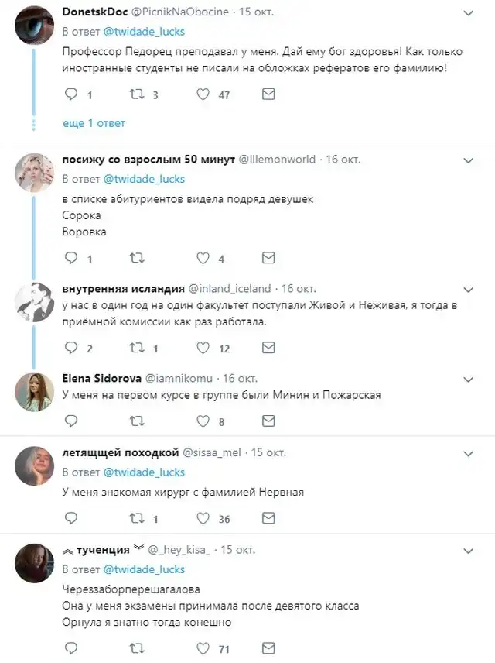495x663 pixels.
Task: Retweet Elena Sidorova's Минин и Пожарская tweet
Action: point(138,422)
